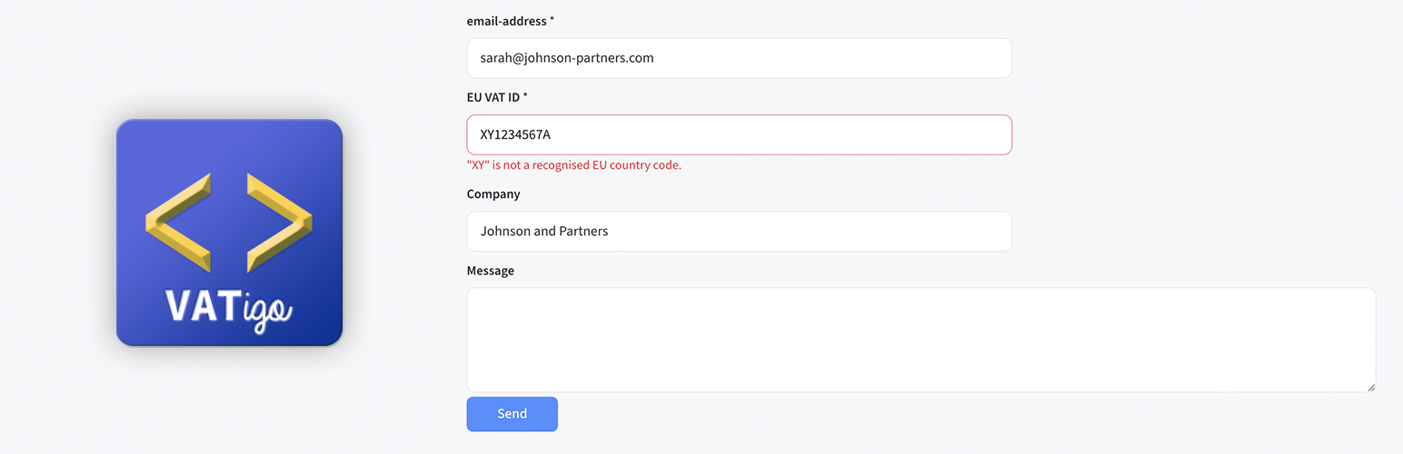Click the Company field label
The width and height of the screenshot is (1403, 454).
(493, 194)
